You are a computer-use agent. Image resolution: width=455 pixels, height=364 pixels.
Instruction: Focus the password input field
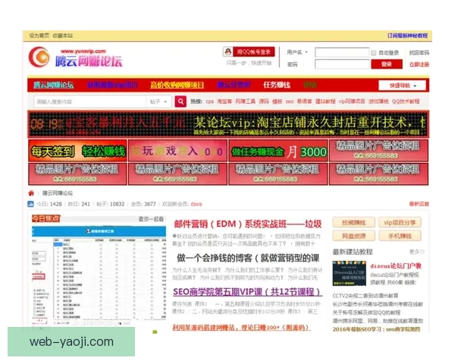(342, 64)
